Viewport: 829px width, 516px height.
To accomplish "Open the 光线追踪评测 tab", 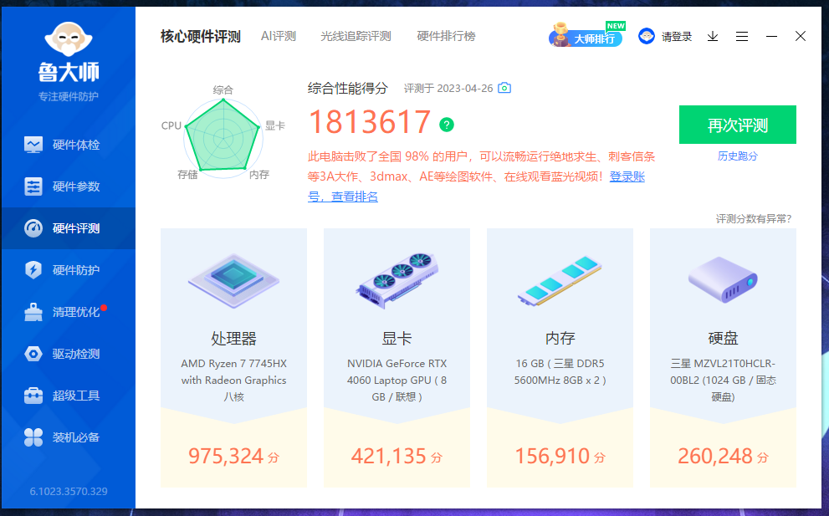I will 356,37.
